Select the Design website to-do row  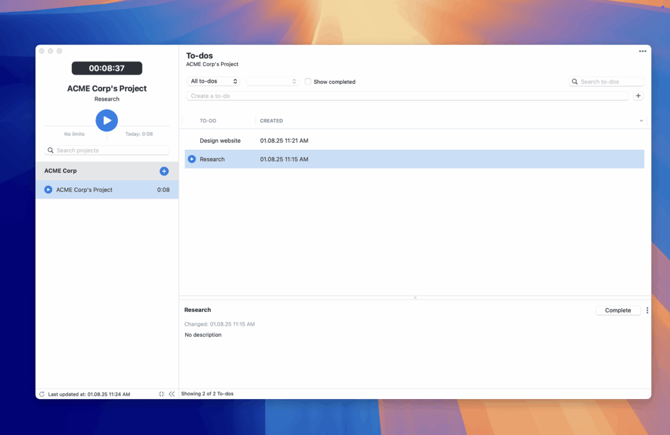[414, 141]
